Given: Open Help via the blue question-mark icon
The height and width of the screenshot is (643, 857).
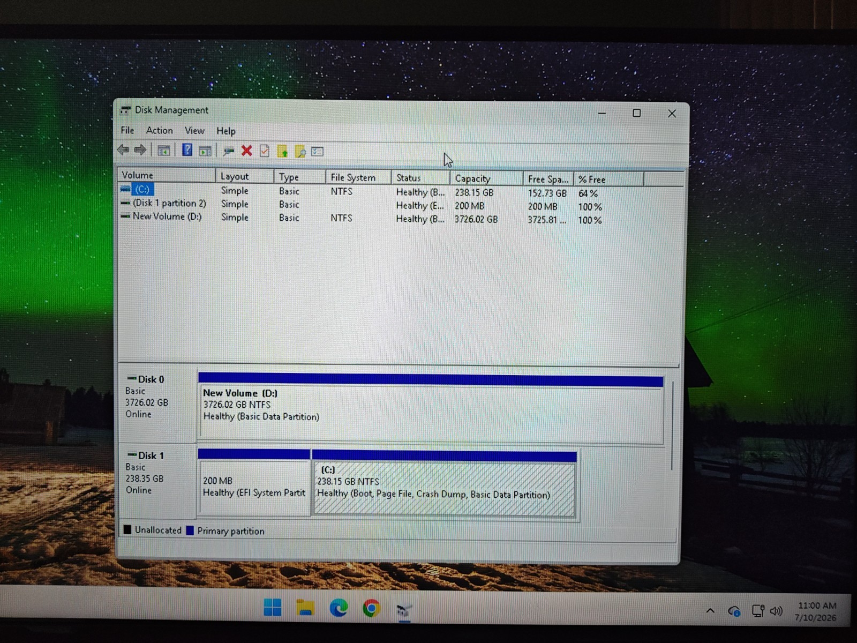Looking at the screenshot, I should pyautogui.click(x=187, y=150).
